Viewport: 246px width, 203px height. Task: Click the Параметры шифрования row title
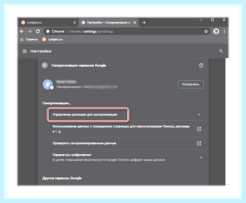pyautogui.click(x=72, y=155)
